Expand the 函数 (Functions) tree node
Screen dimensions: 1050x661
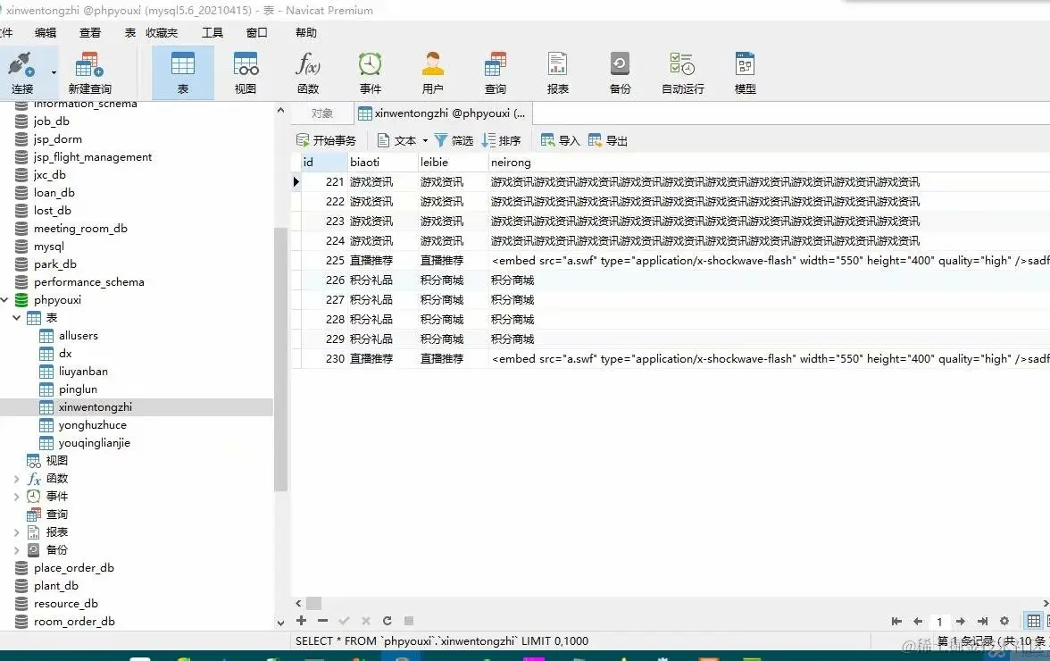17,478
